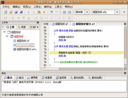Close the 输出 output panel
The height and width of the screenshot is (98, 128).
[x=125, y=73]
